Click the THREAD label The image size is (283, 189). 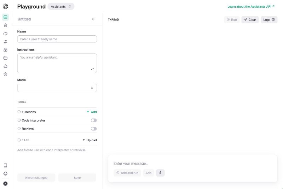[113, 20]
